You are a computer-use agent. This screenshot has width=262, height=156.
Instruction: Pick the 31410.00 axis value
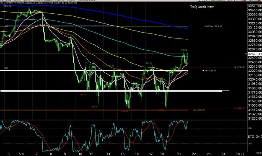255,110
